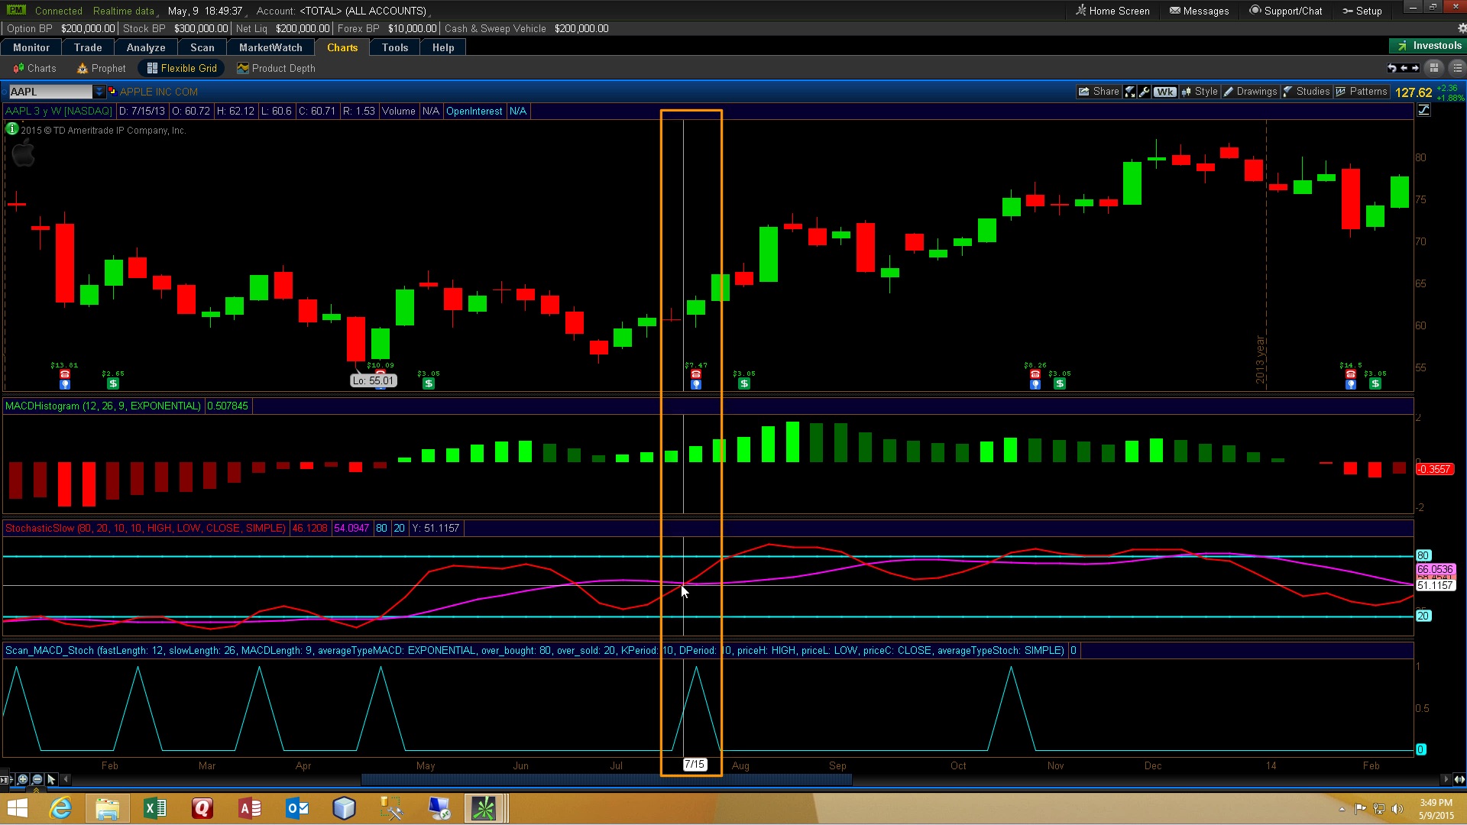1467x825 pixels.
Task: Click the zoom out magnifier icon
Action: (37, 779)
